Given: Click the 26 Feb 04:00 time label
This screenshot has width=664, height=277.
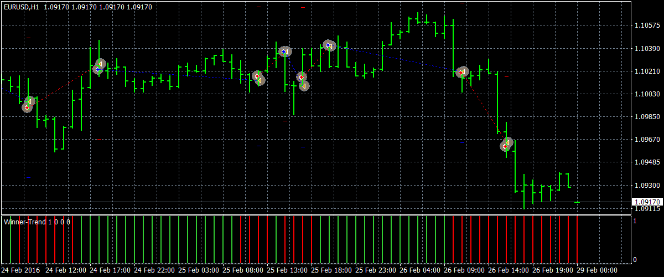Looking at the screenshot, I should coord(419,270).
